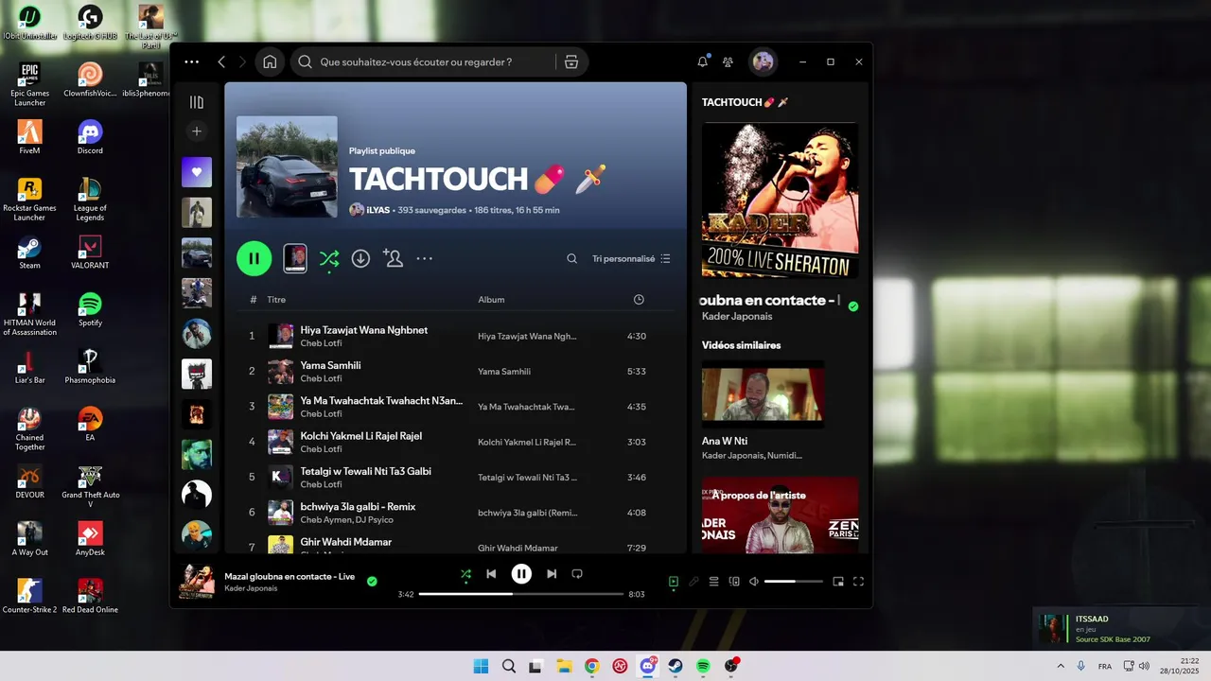Open the Phasmophobia desktop shortcut
The height and width of the screenshot is (681, 1211).
coord(90,367)
